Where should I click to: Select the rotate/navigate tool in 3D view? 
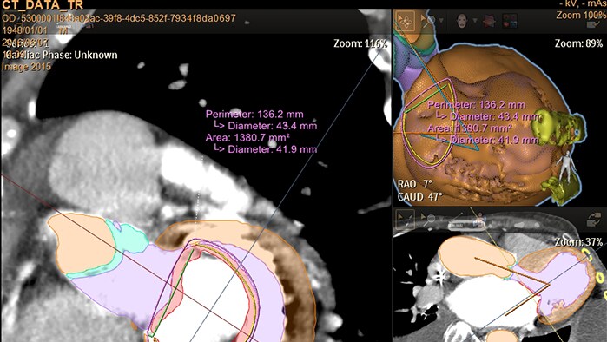pos(405,21)
